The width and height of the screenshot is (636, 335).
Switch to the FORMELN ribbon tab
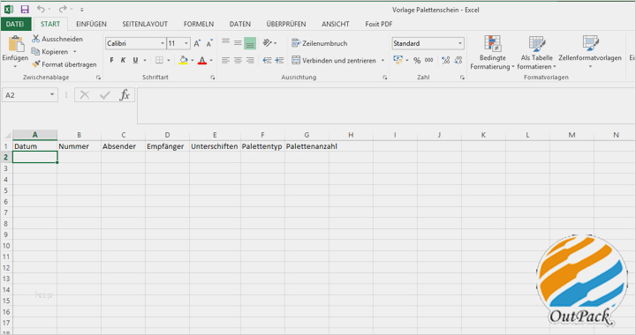(x=199, y=24)
